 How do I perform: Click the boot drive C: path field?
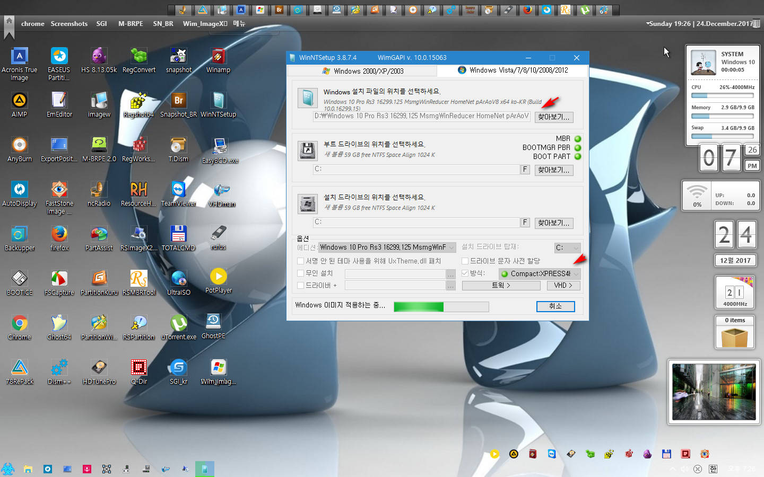pyautogui.click(x=416, y=169)
